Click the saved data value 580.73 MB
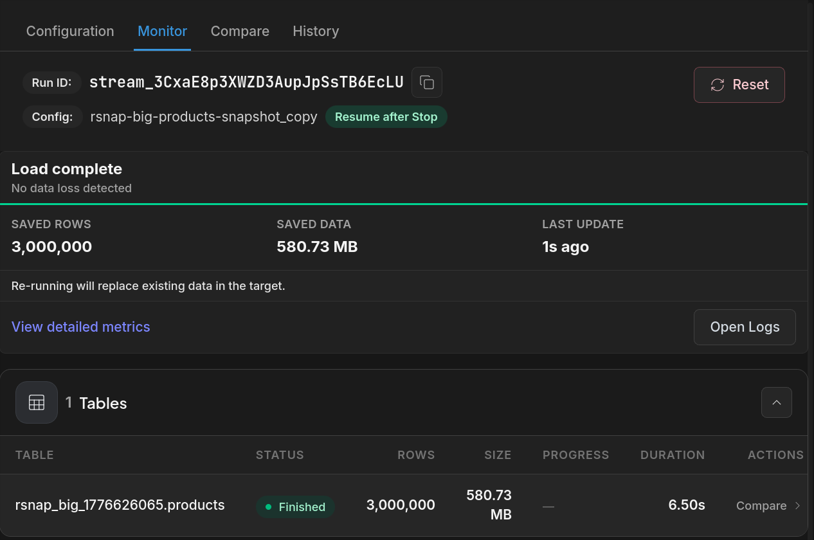The width and height of the screenshot is (814, 540). click(x=317, y=247)
